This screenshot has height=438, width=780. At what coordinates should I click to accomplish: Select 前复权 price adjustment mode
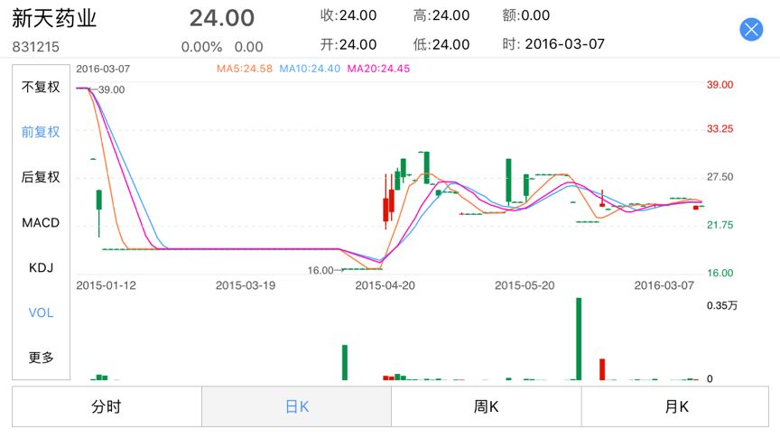pos(41,132)
